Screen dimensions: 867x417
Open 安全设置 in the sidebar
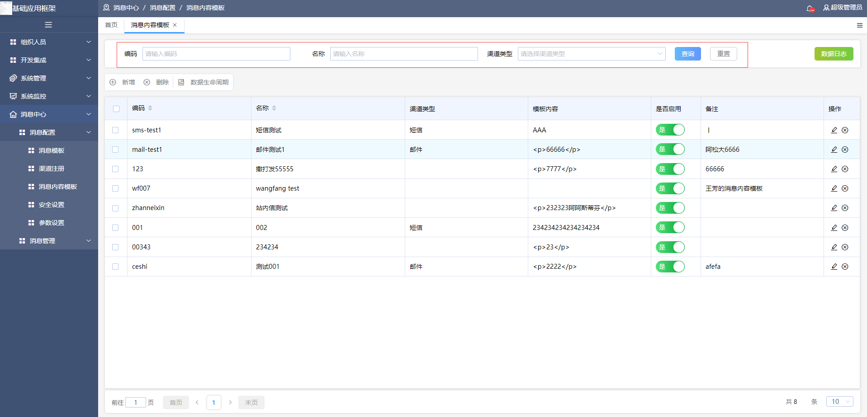(49, 205)
